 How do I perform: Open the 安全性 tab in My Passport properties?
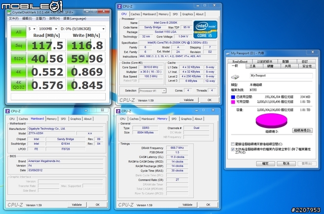(x=307, y=66)
